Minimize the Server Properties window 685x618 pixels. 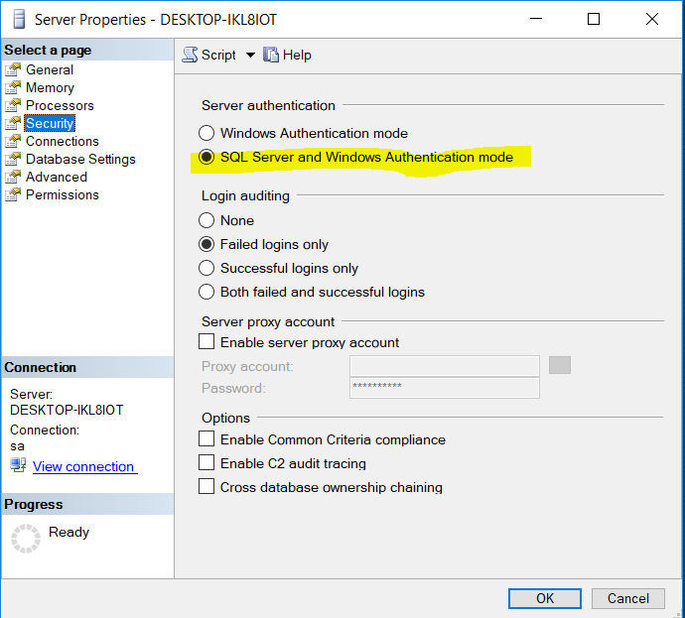point(536,19)
